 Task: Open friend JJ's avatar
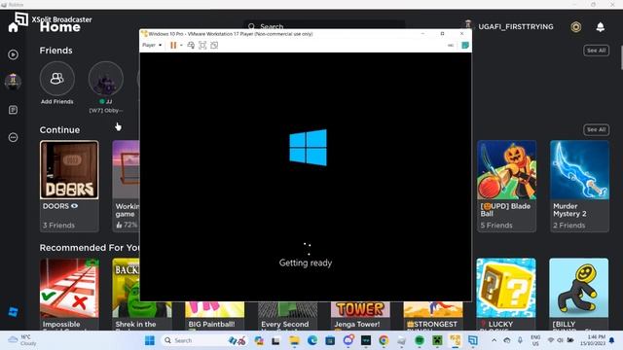pyautogui.click(x=106, y=79)
